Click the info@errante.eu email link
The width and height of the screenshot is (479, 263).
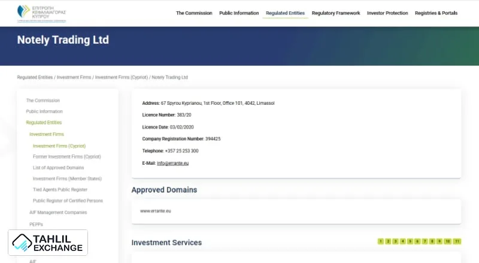(x=173, y=163)
